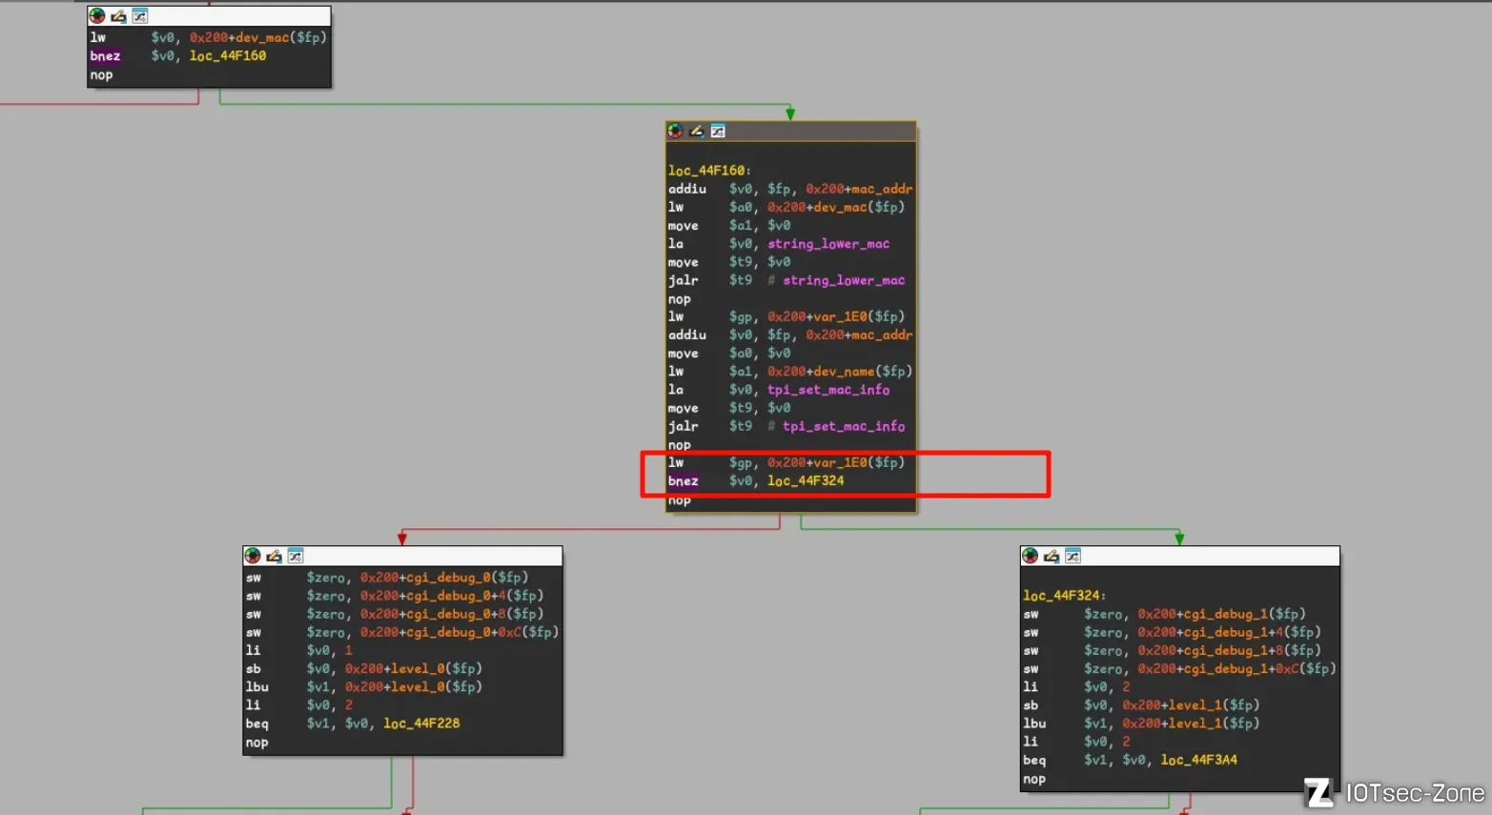Click the pencil edit icon on the dev_mac bnez node
The width and height of the screenshot is (1492, 815).
118,16
